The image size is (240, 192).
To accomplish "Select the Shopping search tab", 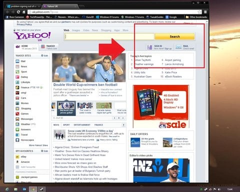I will click(x=106, y=30).
